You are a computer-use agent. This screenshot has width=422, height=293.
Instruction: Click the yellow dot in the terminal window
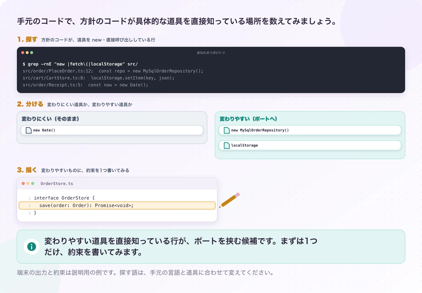point(27,53)
